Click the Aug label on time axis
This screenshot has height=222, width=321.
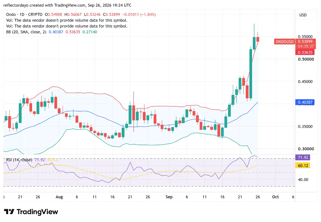tap(59, 197)
